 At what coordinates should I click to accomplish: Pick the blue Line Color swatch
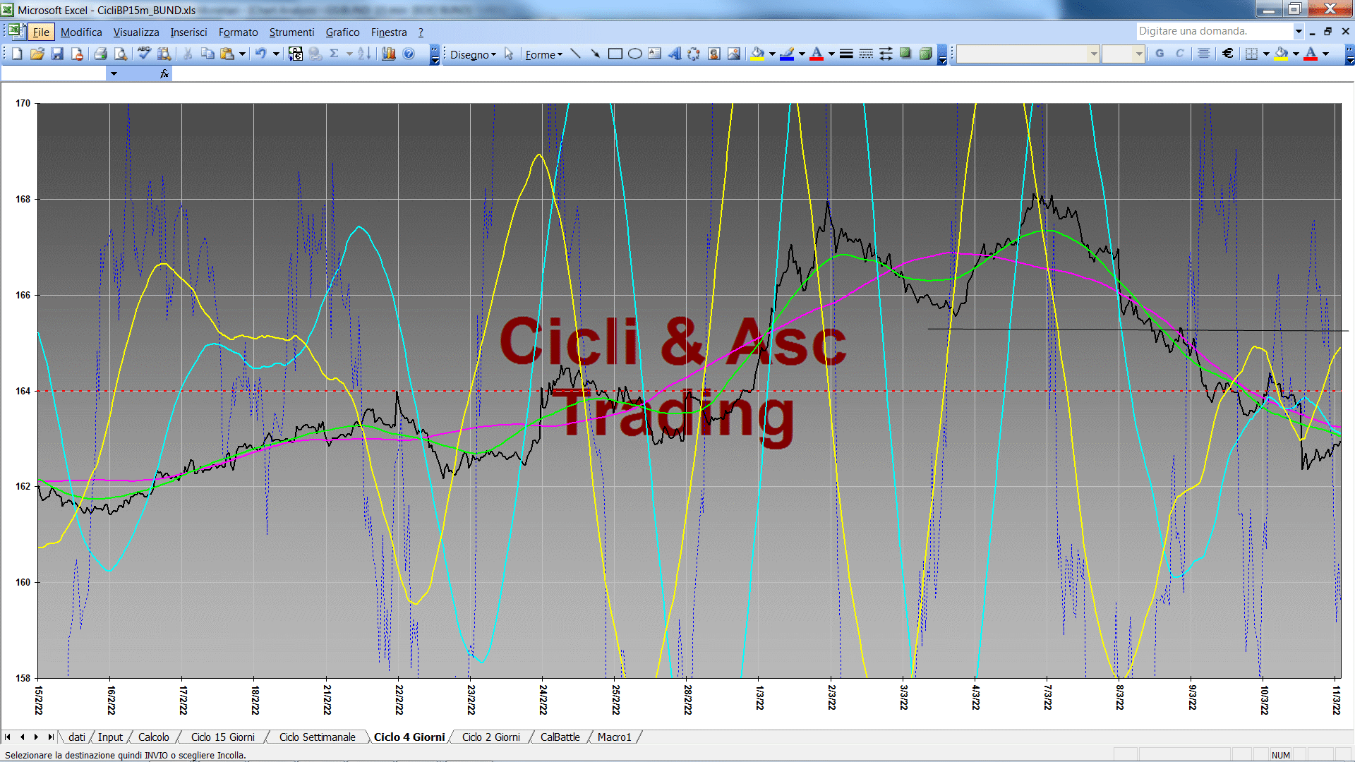click(788, 54)
